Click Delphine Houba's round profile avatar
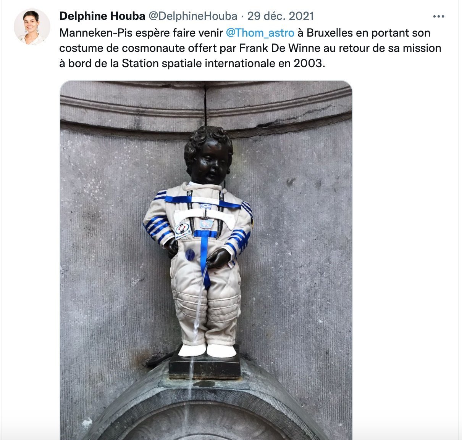Image resolution: width=462 pixels, height=440 pixels. [32, 27]
